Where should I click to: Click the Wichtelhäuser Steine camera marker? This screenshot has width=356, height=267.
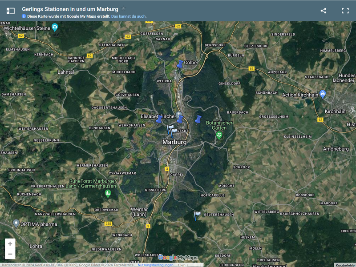(x=55, y=28)
